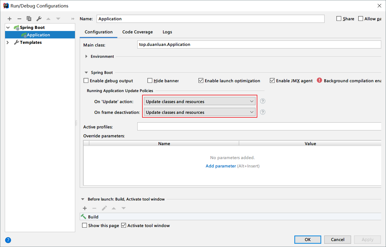The image size is (386, 247).
Task: Move before launch task down
Action: [x=124, y=208]
